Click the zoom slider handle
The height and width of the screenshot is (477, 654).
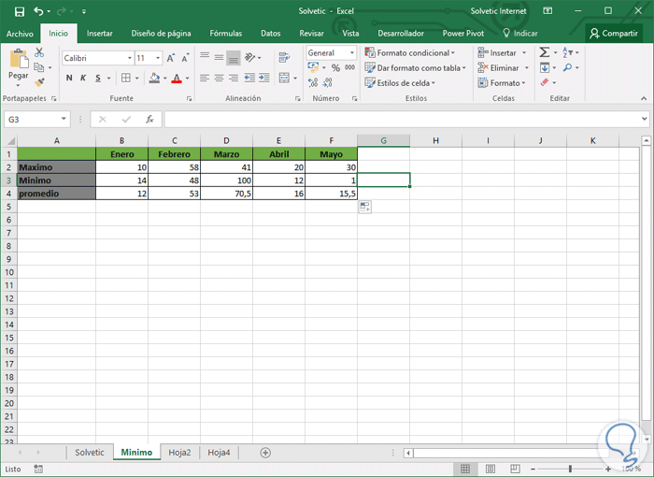570,470
